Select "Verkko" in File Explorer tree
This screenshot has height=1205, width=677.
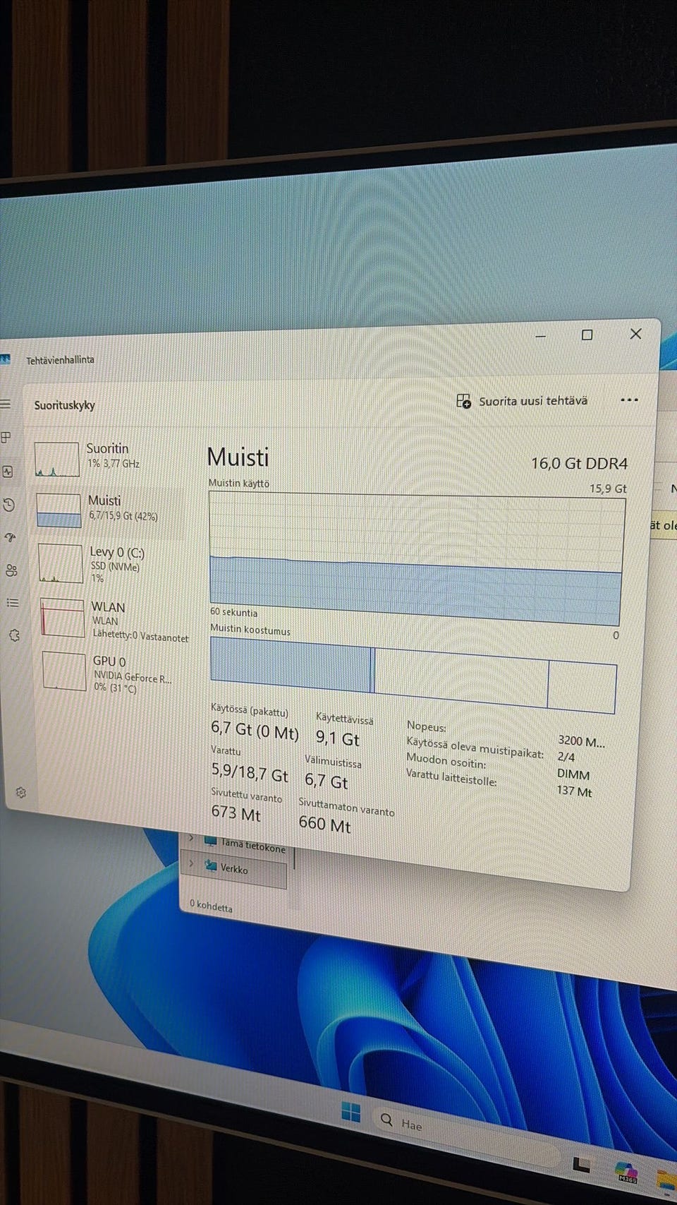tap(233, 868)
